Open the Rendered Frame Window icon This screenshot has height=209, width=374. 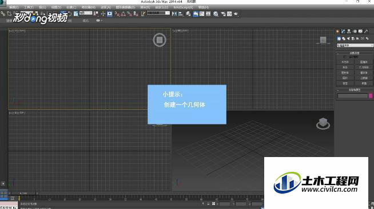coord(229,14)
